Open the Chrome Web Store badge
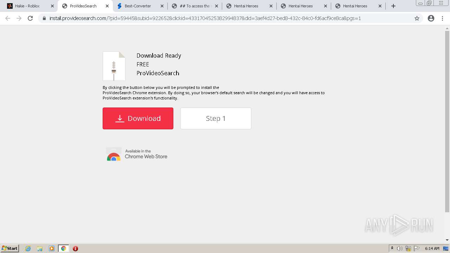Image resolution: width=450 pixels, height=253 pixels. pos(137,154)
